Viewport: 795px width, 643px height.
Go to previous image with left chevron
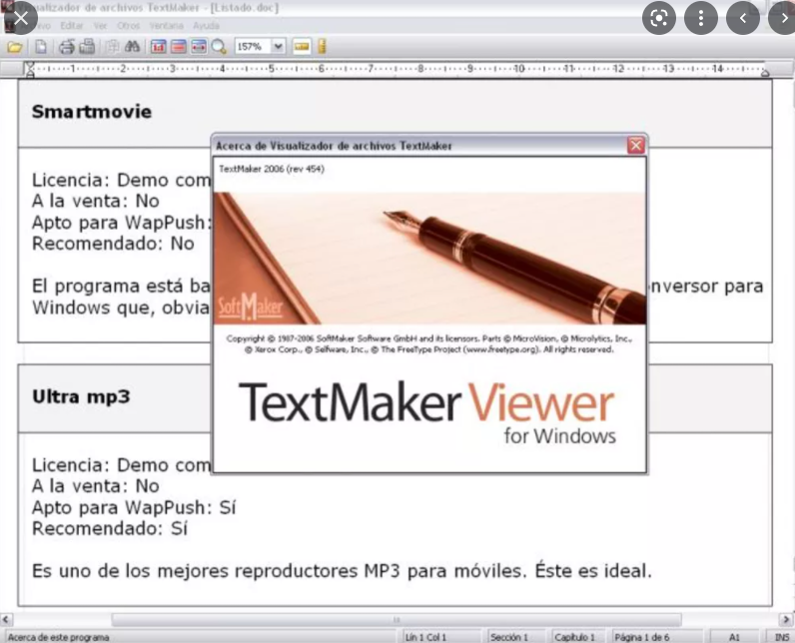743,18
